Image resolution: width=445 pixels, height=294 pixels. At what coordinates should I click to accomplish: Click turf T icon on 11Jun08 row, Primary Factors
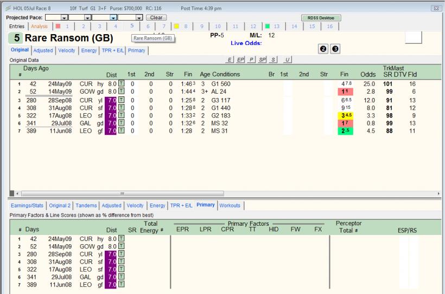(x=121, y=284)
